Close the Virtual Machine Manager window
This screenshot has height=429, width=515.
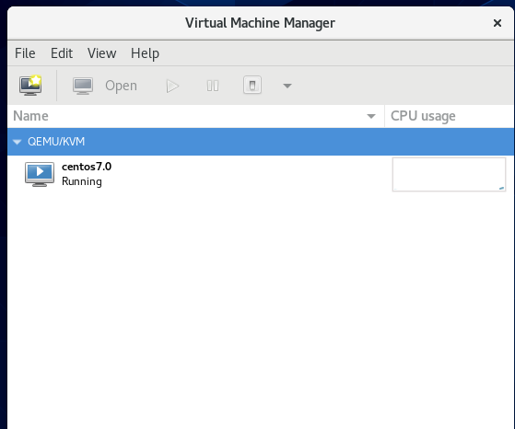coord(497,23)
